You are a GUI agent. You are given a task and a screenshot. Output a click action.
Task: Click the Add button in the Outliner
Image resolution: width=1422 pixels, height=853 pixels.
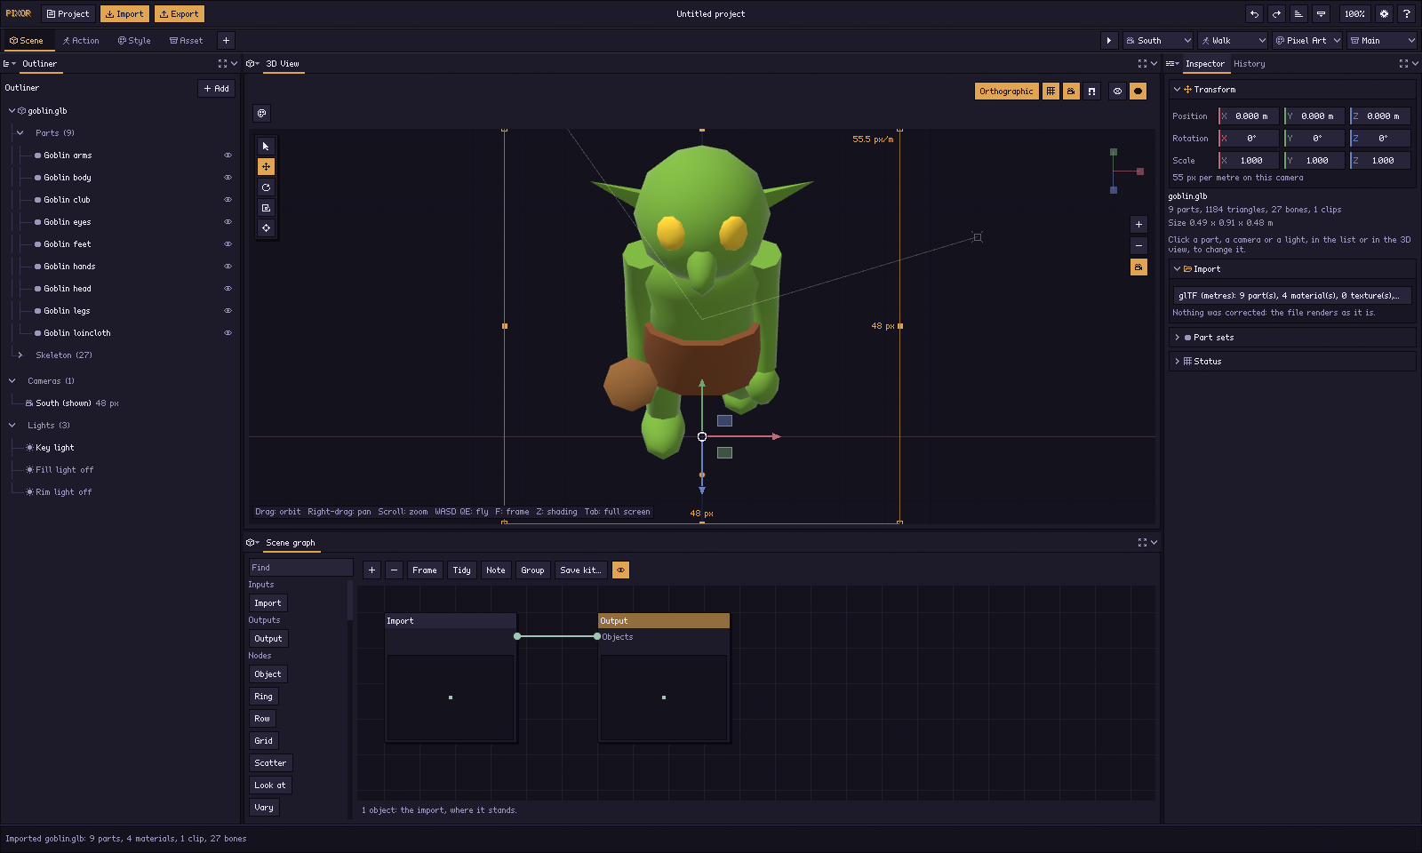pyautogui.click(x=216, y=89)
